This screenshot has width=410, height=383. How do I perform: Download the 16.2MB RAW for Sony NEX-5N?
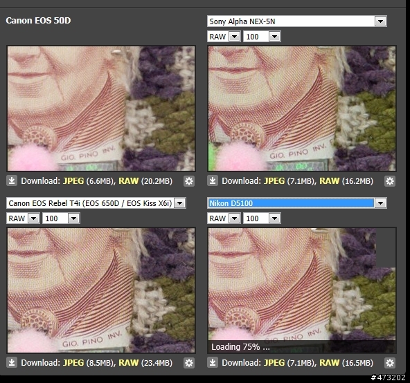(329, 181)
